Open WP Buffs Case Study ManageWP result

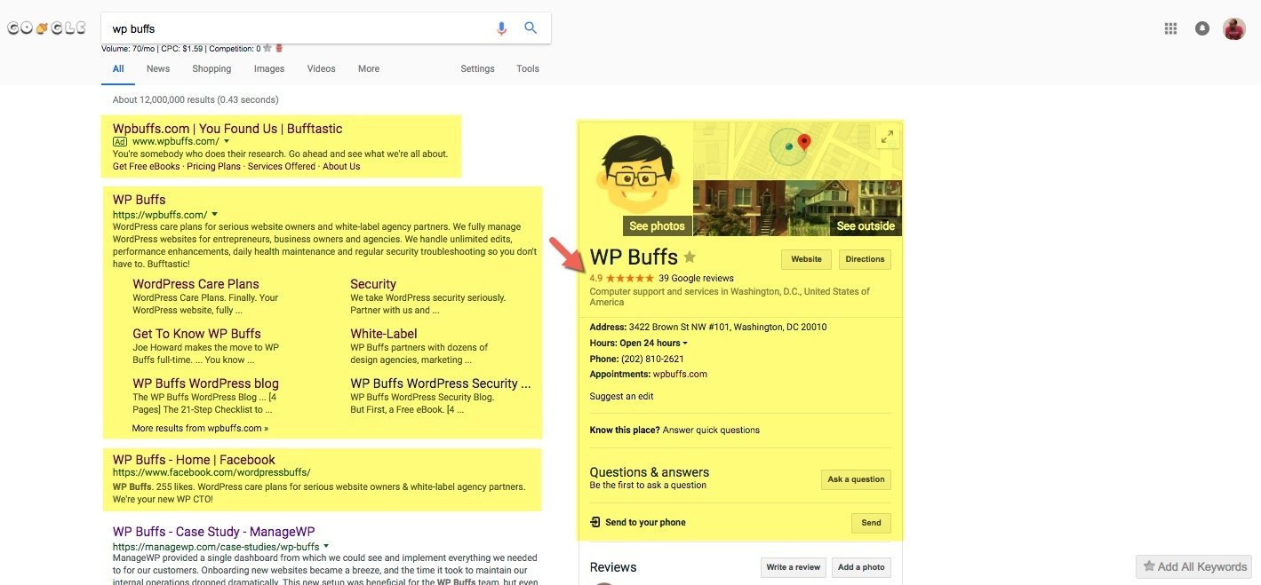point(214,532)
